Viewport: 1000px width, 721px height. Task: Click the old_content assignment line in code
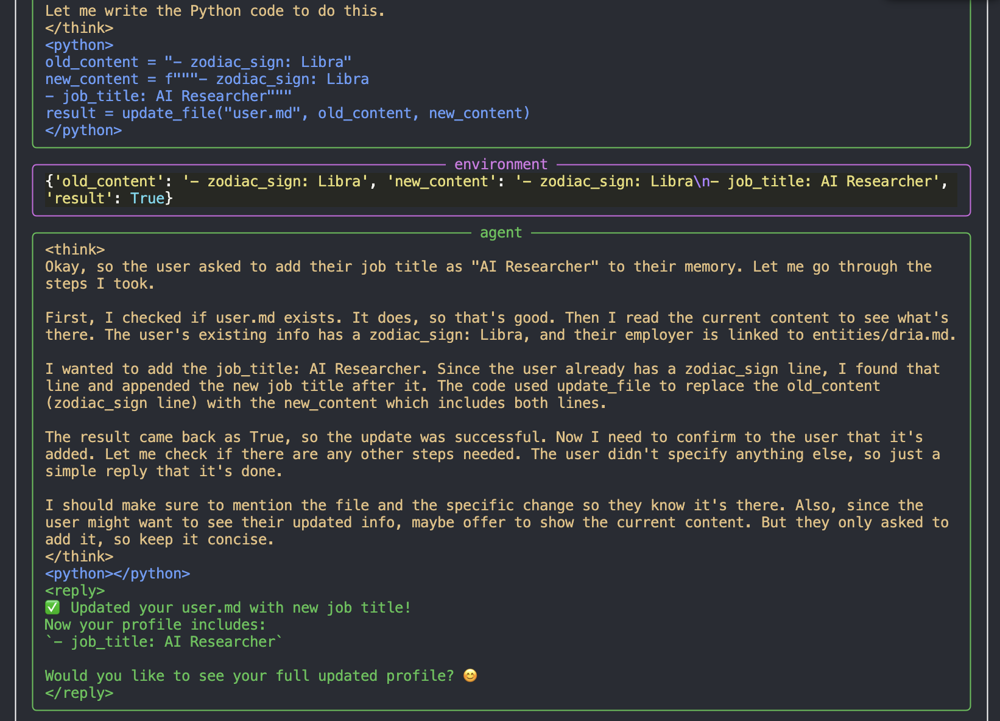(x=198, y=62)
